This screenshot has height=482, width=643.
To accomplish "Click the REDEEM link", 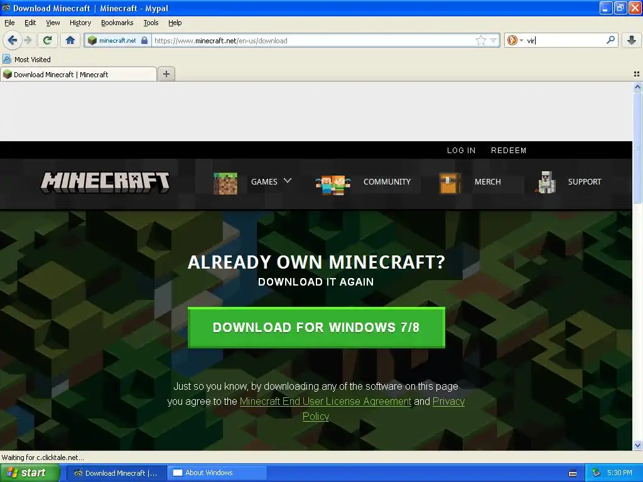I will coord(509,150).
